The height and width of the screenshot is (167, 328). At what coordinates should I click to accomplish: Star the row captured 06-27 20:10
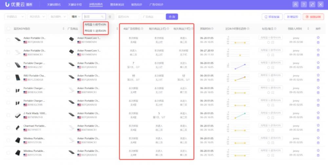pos(318,50)
